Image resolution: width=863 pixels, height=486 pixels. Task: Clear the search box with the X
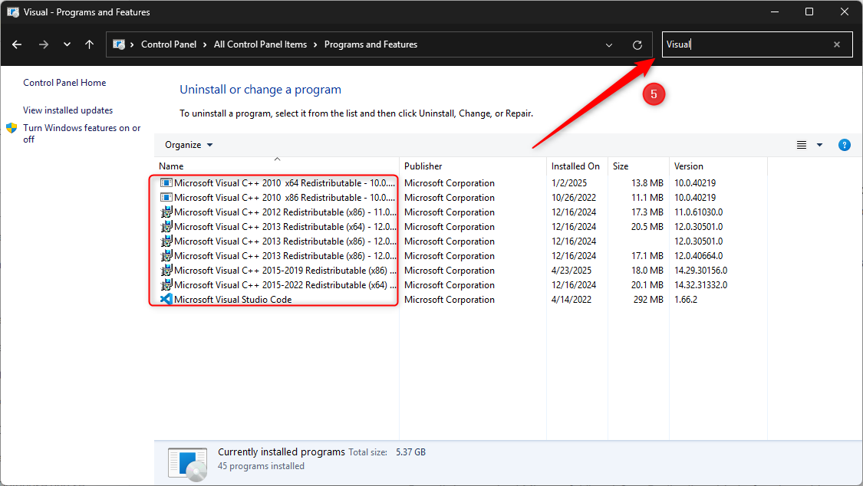pos(837,44)
